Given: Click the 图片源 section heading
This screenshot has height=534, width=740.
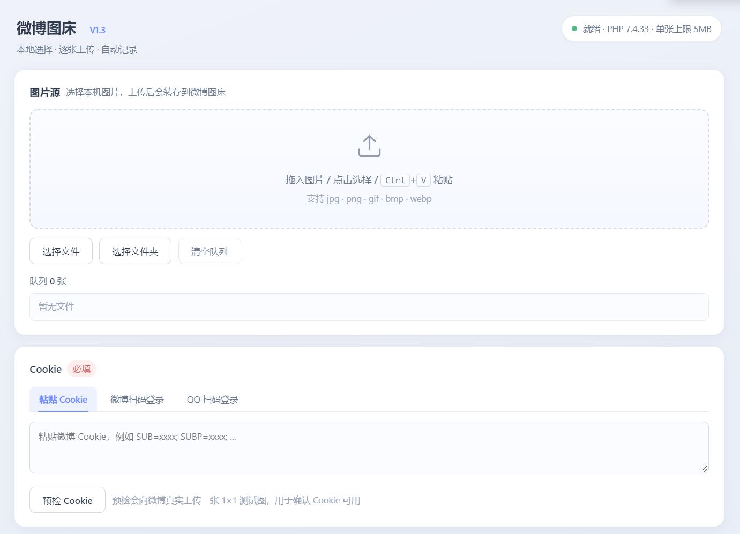Looking at the screenshot, I should coord(45,92).
